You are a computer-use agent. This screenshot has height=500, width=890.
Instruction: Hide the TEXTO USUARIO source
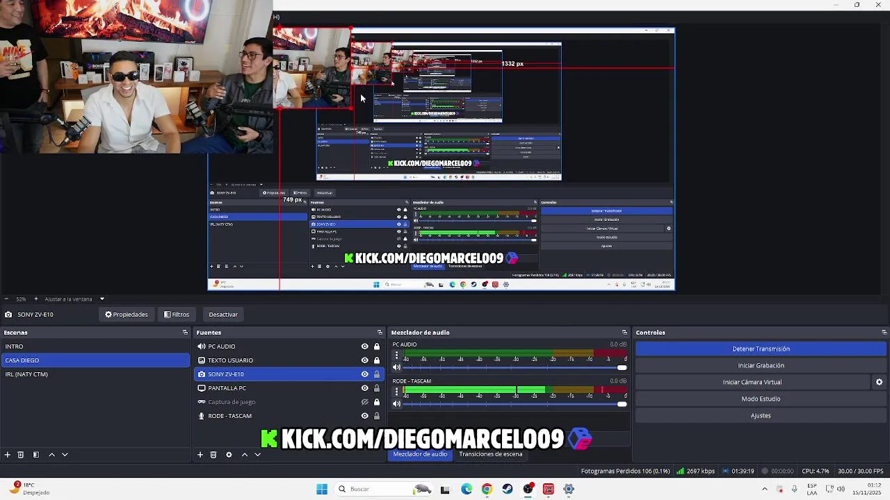(x=364, y=360)
